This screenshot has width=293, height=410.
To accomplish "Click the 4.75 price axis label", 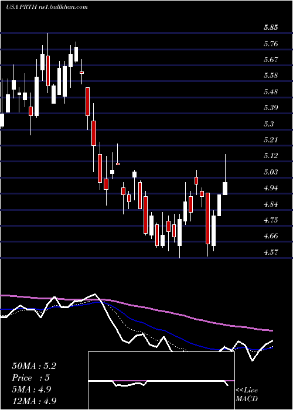I will [271, 220].
